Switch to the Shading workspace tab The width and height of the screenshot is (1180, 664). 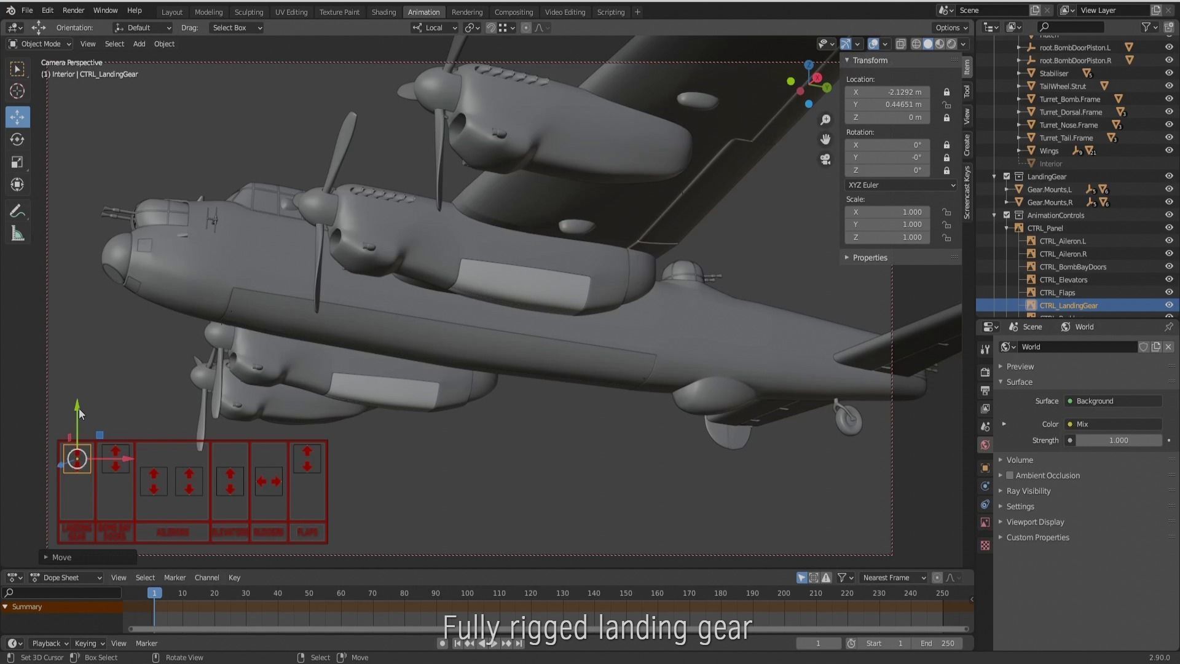[383, 12]
